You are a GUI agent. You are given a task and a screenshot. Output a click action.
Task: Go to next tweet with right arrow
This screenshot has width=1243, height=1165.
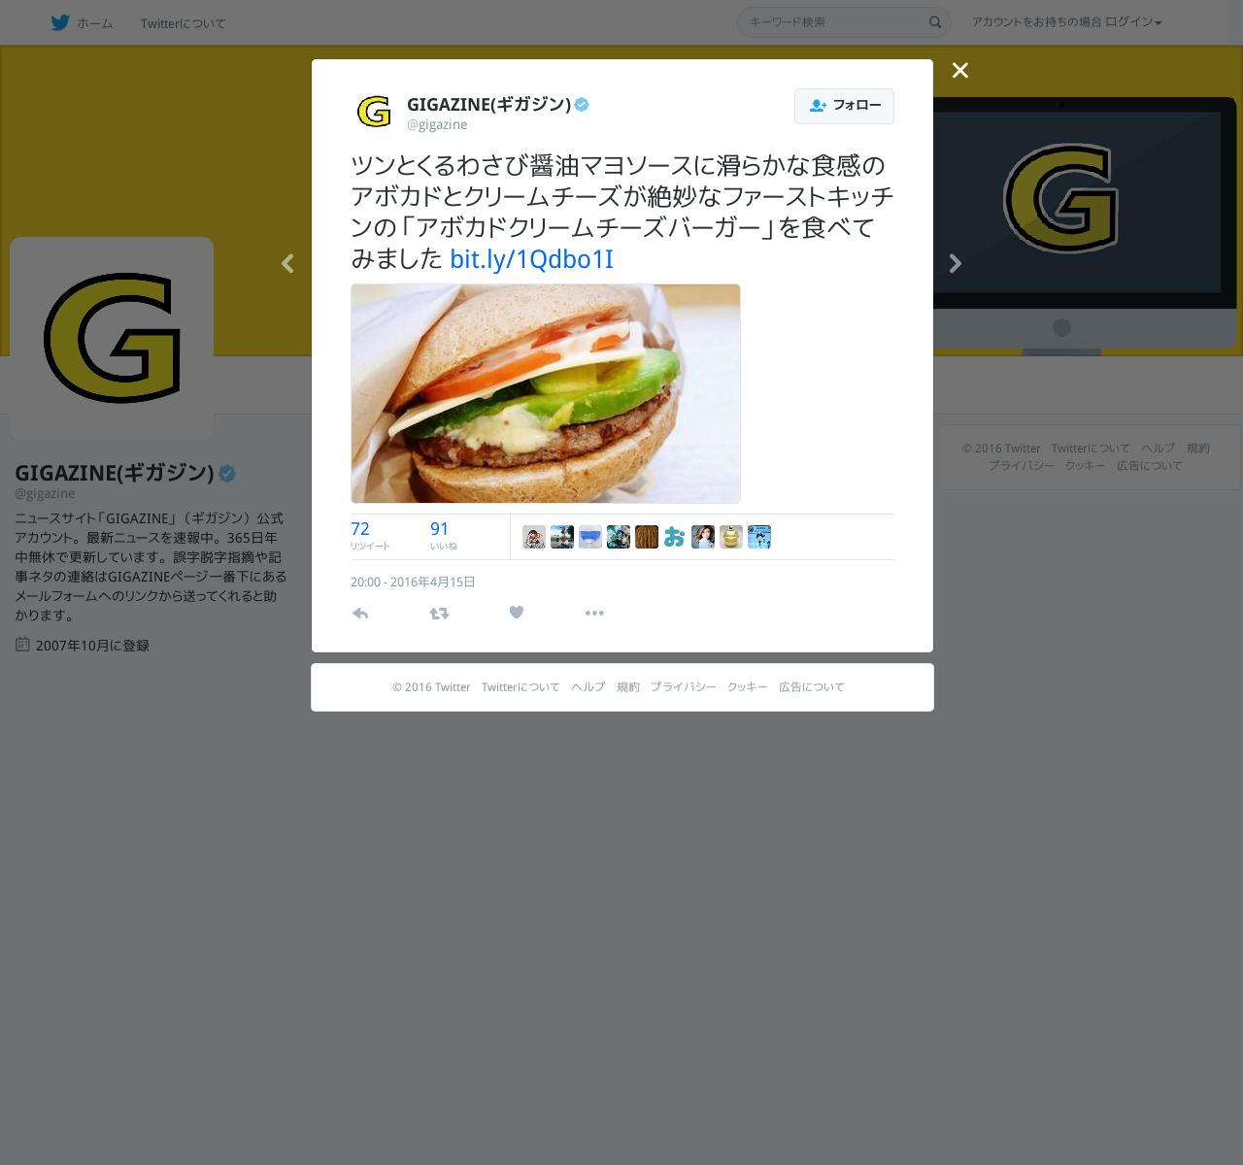tap(956, 263)
